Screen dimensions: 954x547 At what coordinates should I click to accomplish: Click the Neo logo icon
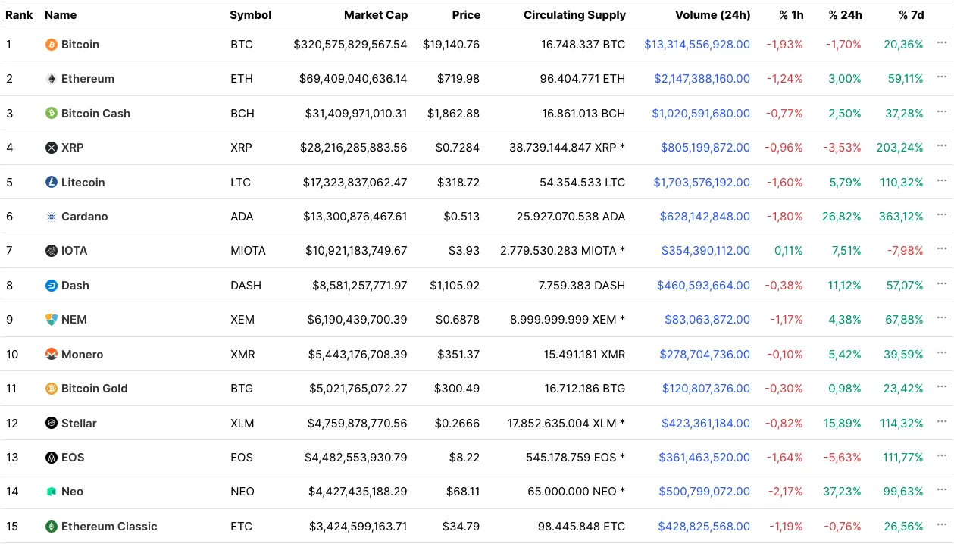point(52,492)
